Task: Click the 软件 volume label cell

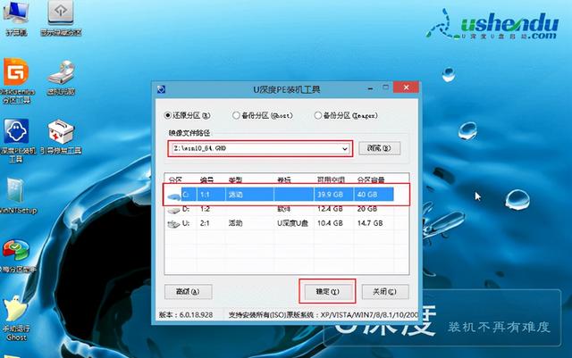Action: [x=284, y=209]
